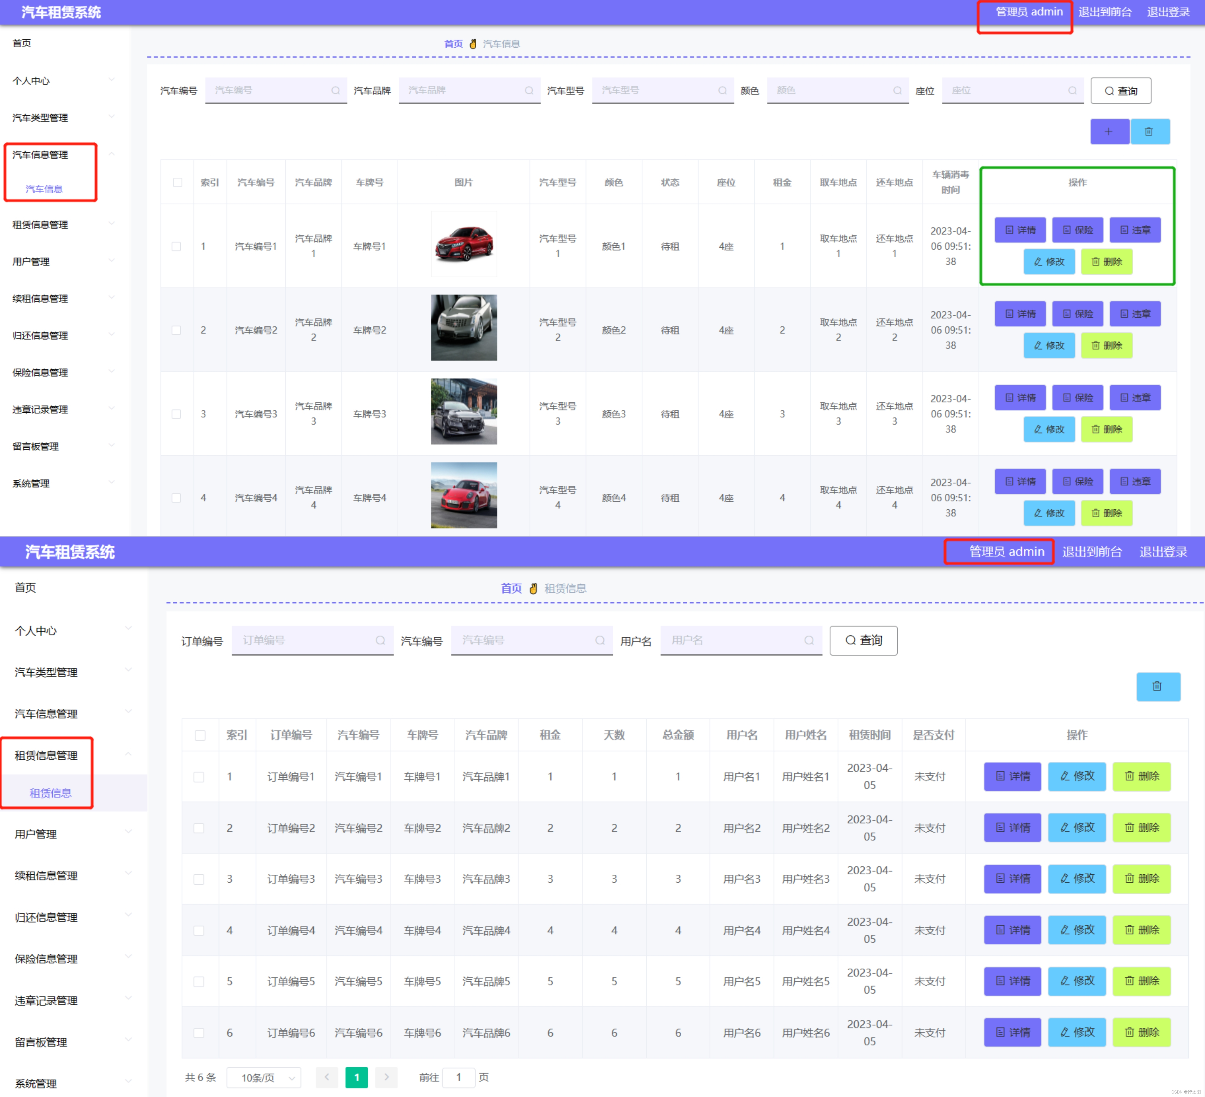Open 违章 for car row 汽车编号3

click(x=1134, y=397)
